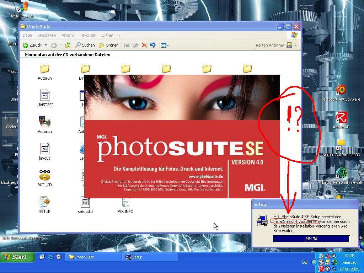Launch the SETUP file icon
Screen dimensions: 364x273
coord(44,202)
